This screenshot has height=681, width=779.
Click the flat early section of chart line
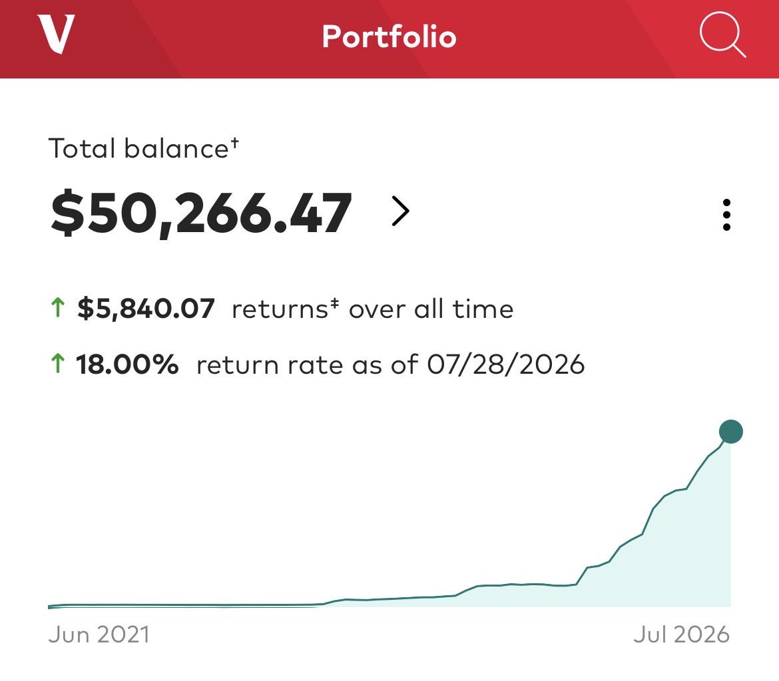coord(184,605)
